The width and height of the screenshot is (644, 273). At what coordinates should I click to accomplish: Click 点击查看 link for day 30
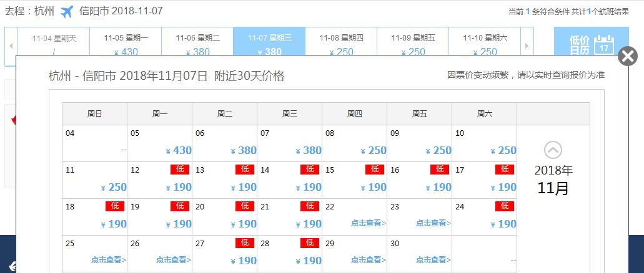tap(433, 259)
